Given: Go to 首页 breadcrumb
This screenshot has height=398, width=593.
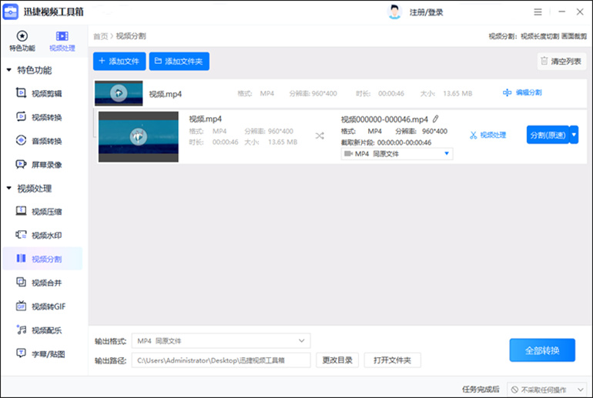Looking at the screenshot, I should click(100, 36).
